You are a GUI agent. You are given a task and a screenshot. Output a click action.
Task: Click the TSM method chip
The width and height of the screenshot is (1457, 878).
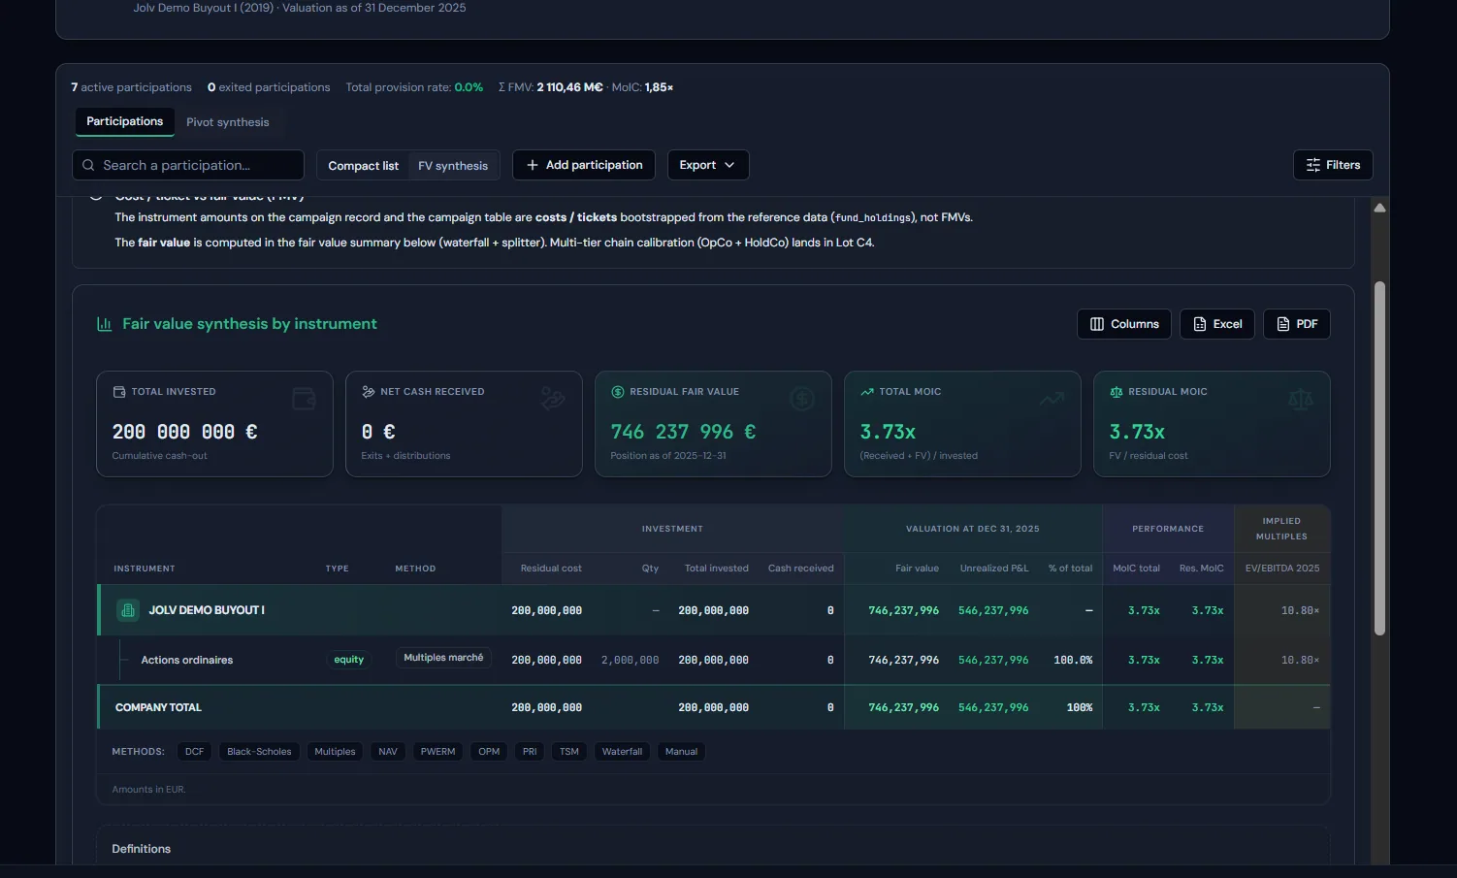(x=569, y=752)
